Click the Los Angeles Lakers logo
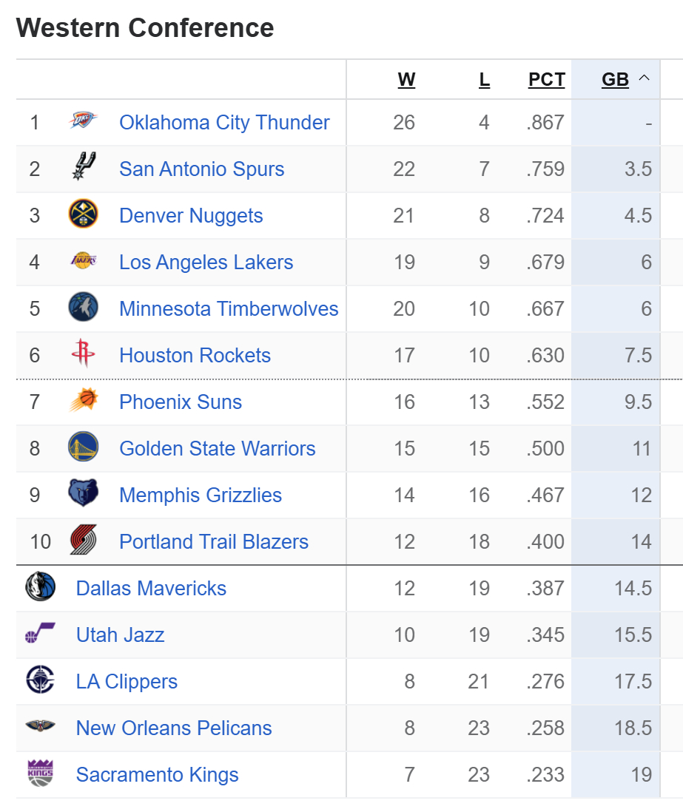The height and width of the screenshot is (812, 683). coord(83,261)
